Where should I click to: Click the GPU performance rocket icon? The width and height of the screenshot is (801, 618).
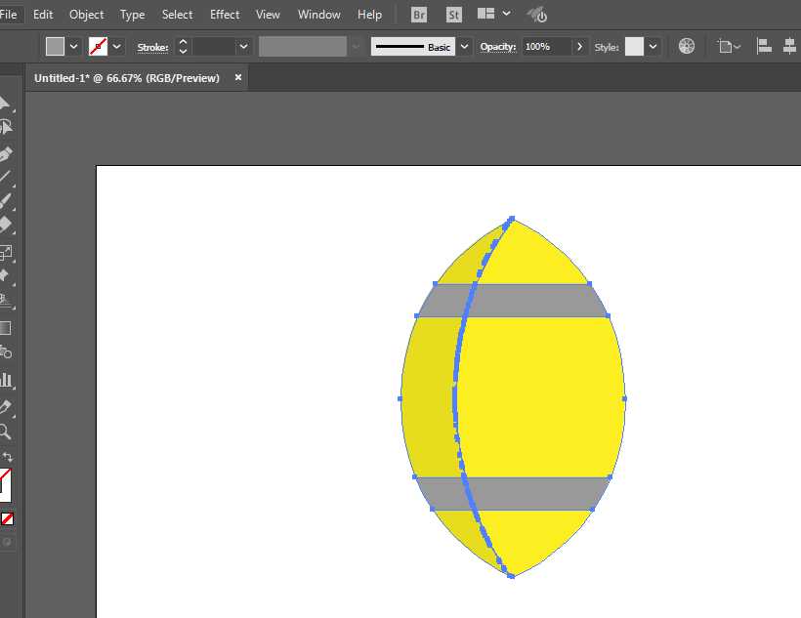point(537,15)
